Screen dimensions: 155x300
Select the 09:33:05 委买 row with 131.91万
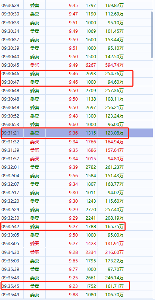[77, 244]
